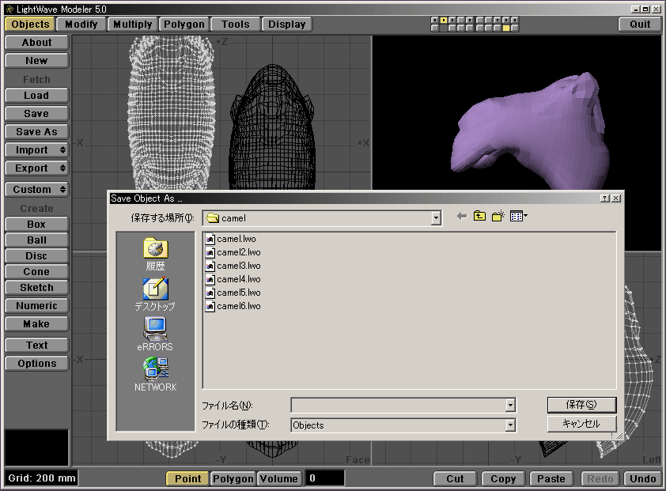The image size is (666, 491).
Task: Open the ファイルの種類 Objects type dropdown
Action: (x=510, y=425)
